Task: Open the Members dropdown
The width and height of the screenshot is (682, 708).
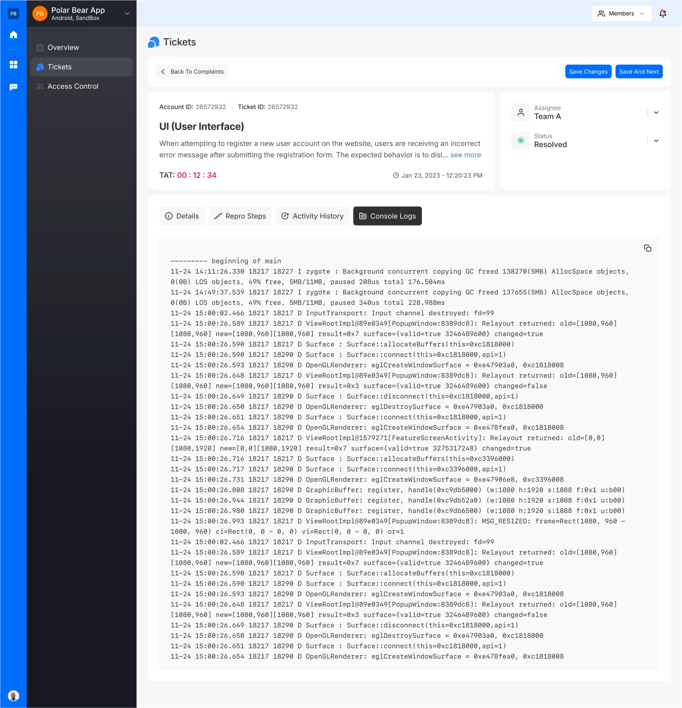Action: click(x=621, y=13)
